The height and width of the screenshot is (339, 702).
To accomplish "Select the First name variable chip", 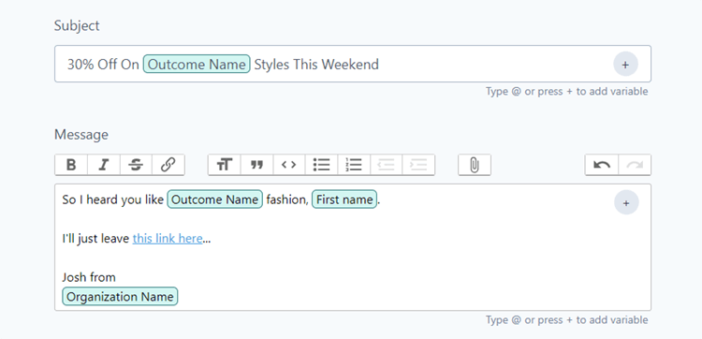I will coord(344,199).
